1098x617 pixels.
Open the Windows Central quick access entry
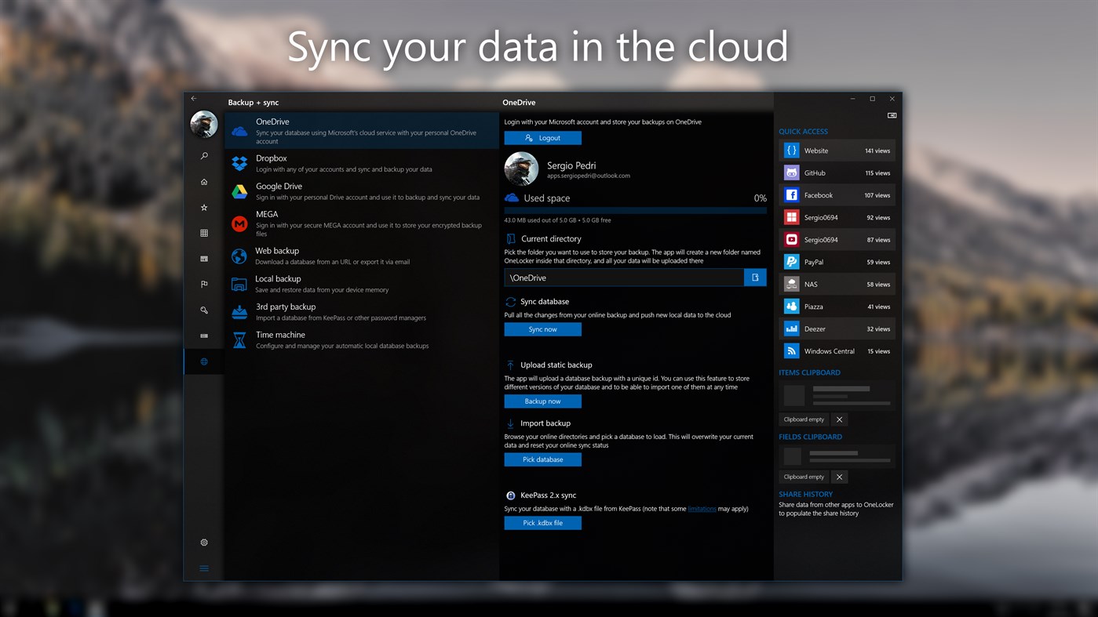click(837, 351)
